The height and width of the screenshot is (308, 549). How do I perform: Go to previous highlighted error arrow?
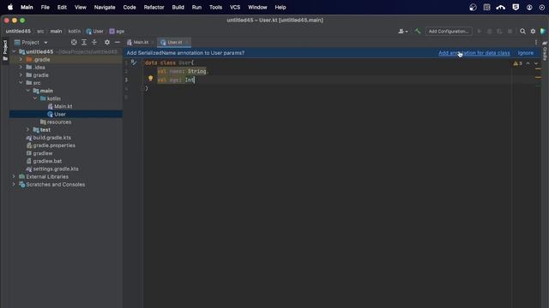click(528, 63)
